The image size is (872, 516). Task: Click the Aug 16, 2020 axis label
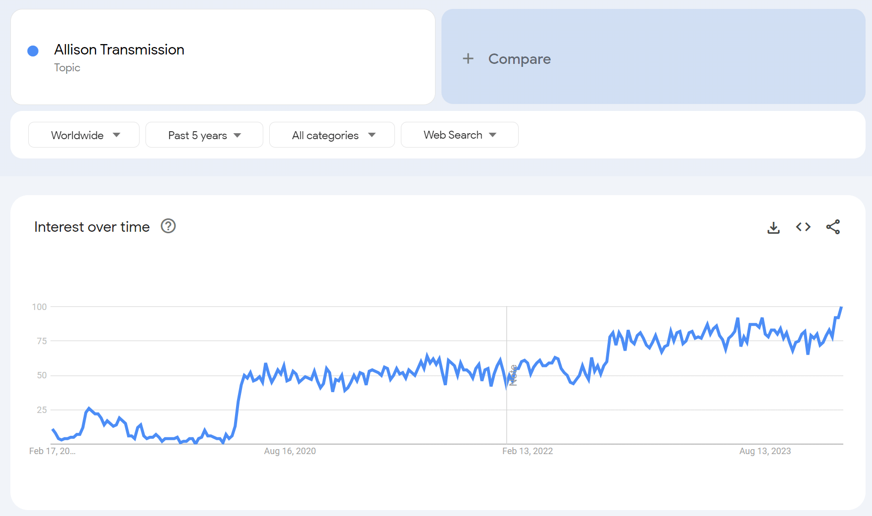[x=290, y=451]
